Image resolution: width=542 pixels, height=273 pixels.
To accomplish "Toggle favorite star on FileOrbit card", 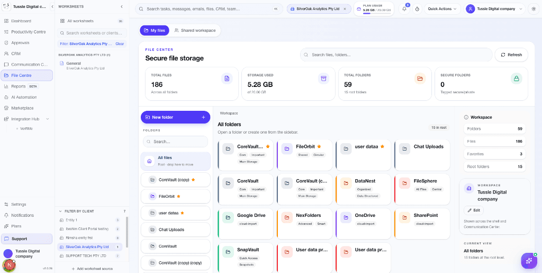I will [319, 146].
